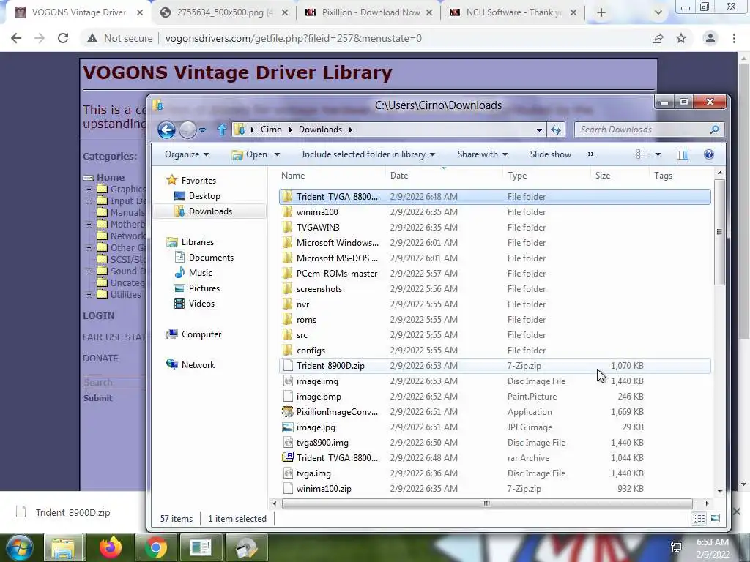Sort files by Date column header
This screenshot has width=750, height=562.
[x=399, y=176]
